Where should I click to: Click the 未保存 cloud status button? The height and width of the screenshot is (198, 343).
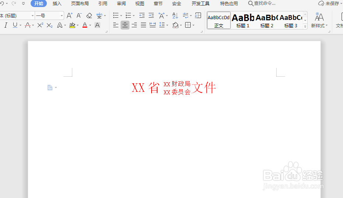tap(330, 3)
